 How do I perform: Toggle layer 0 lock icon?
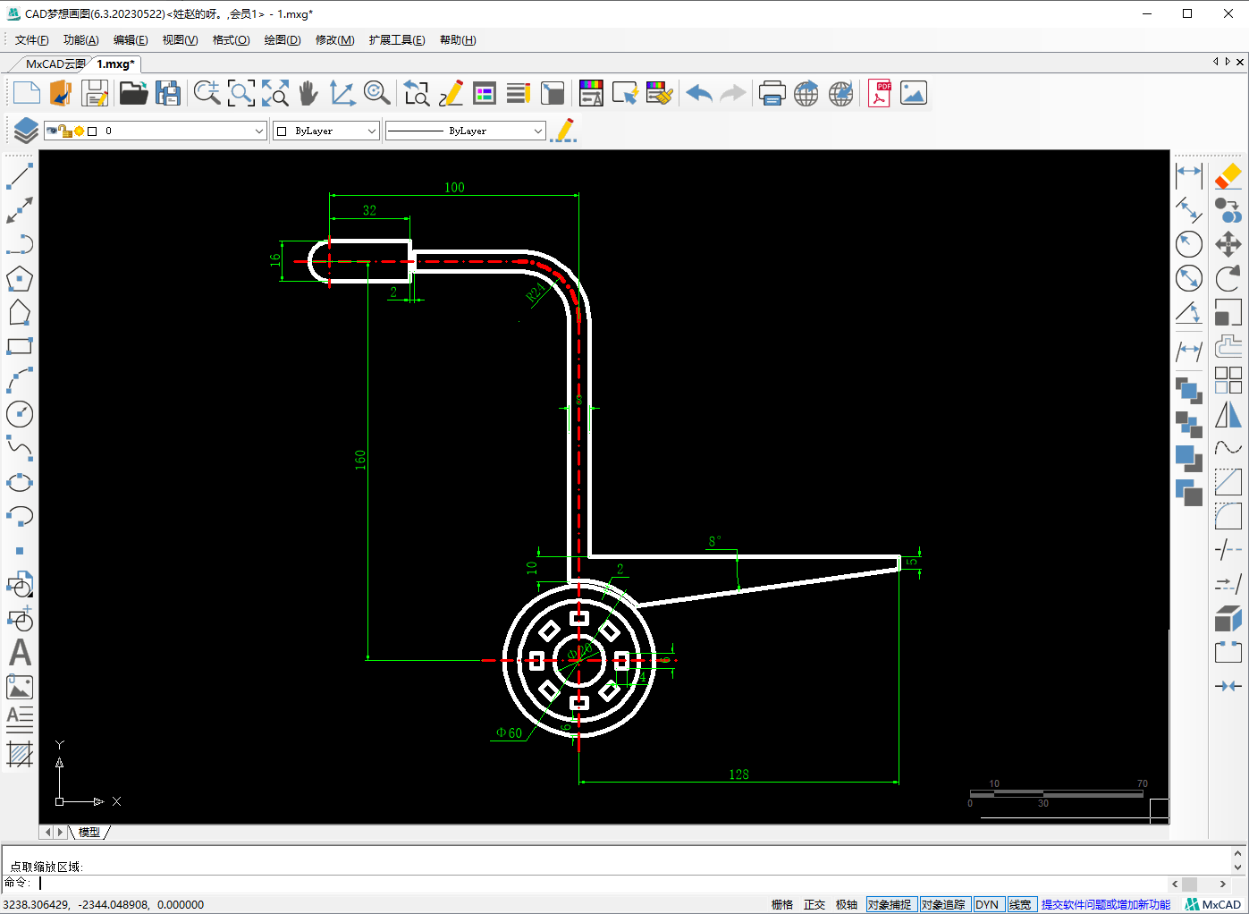pyautogui.click(x=65, y=131)
